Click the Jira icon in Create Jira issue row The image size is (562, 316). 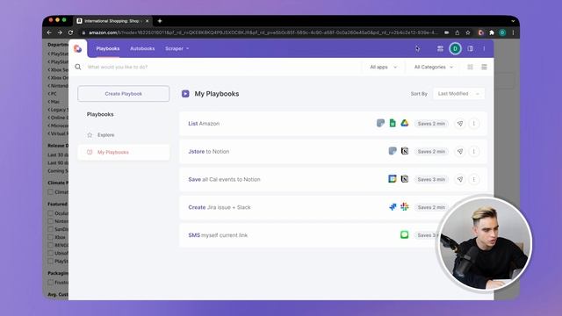coord(393,207)
